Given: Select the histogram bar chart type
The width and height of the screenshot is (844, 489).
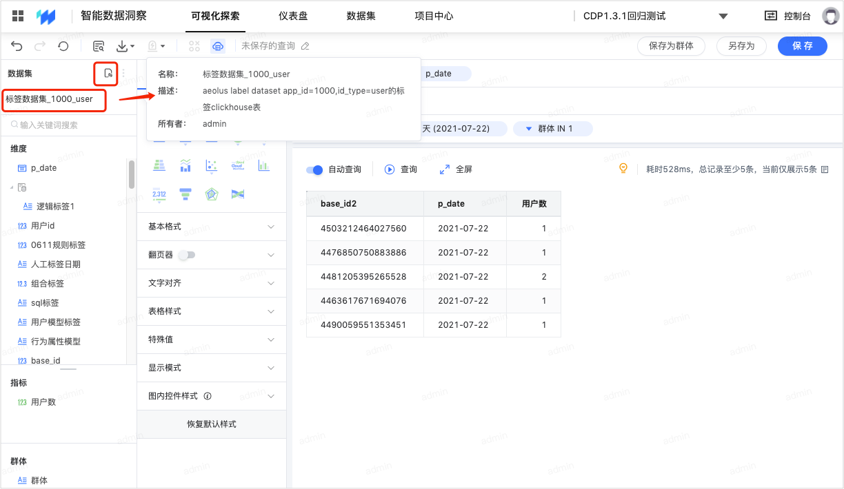Looking at the screenshot, I should [x=263, y=165].
